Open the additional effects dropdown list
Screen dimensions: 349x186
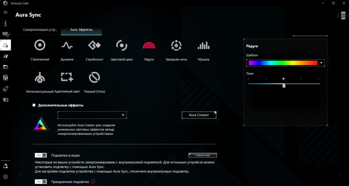coord(92,115)
